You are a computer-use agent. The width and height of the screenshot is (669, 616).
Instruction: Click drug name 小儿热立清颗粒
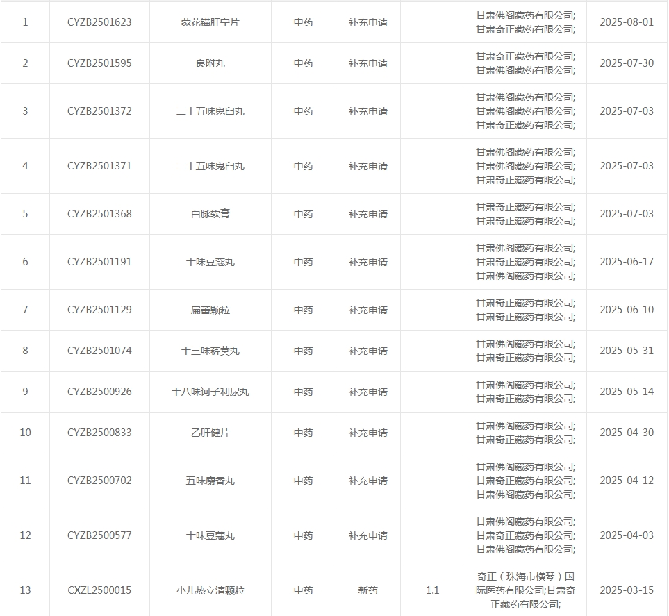(x=210, y=590)
